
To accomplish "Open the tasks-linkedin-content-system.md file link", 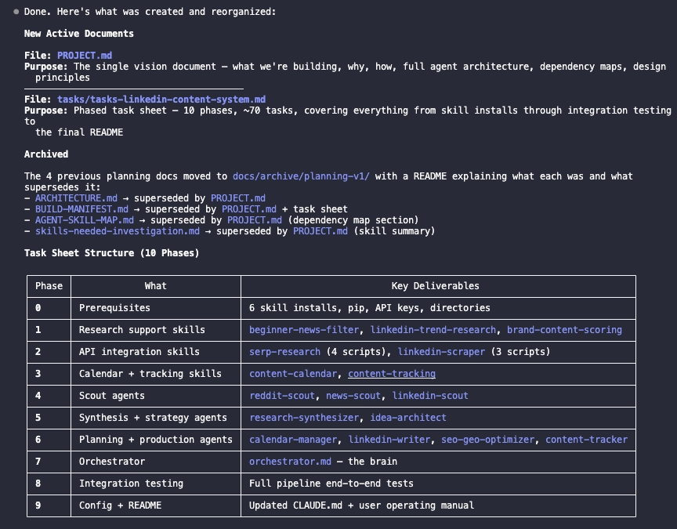I will coord(161,100).
